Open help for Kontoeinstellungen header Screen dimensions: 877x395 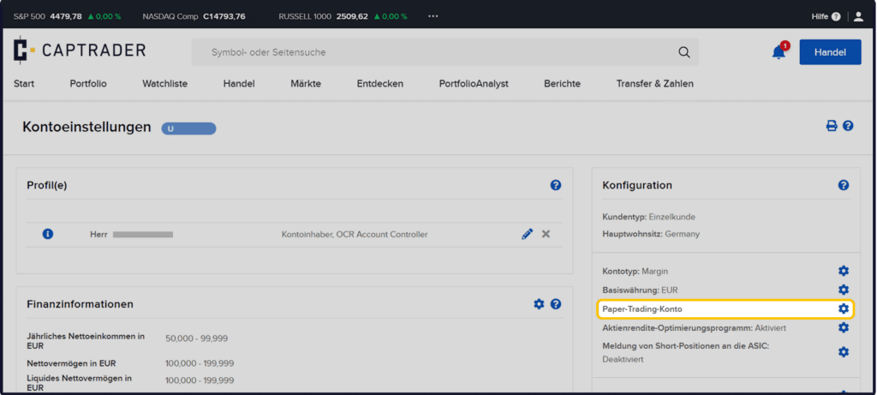pyautogui.click(x=848, y=126)
